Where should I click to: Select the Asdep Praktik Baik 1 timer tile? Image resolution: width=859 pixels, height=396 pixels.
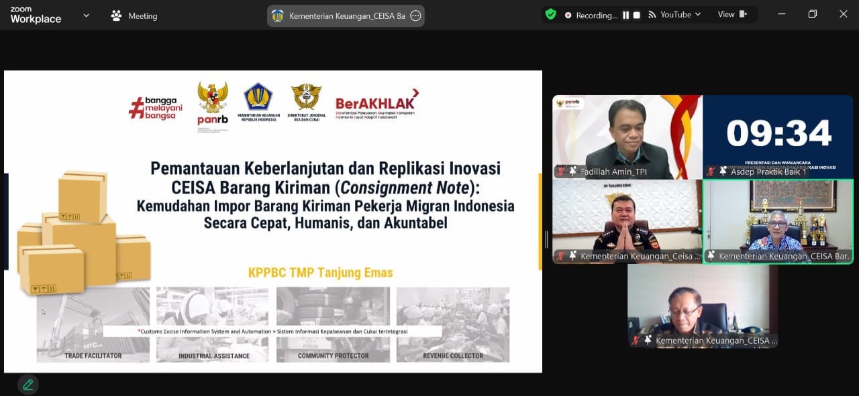coord(778,137)
